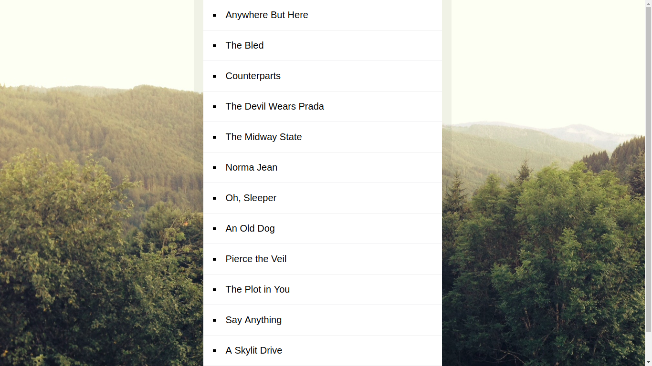Viewport: 652px width, 366px height.
Task: Open Pierce the Veil item
Action: (323, 259)
